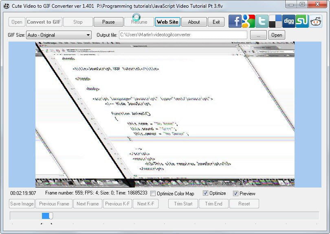
Task: Click the Resume button
Action: pos(139,22)
